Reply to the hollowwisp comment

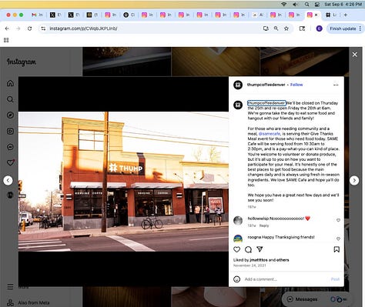pyautogui.click(x=264, y=225)
